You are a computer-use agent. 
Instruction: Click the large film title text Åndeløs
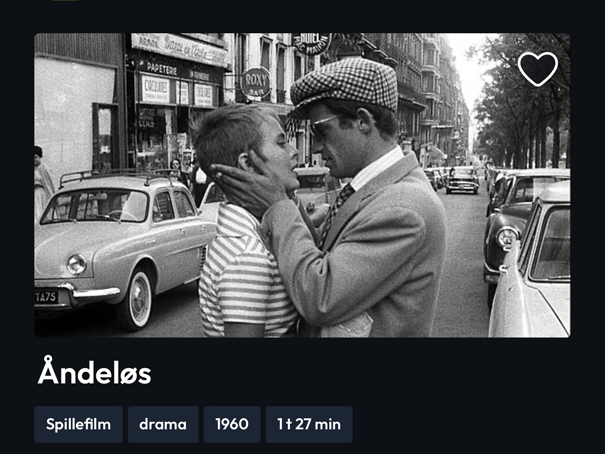(95, 372)
